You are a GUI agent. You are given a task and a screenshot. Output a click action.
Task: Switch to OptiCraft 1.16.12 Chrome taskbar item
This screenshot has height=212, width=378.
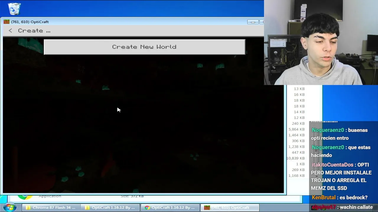(170, 208)
